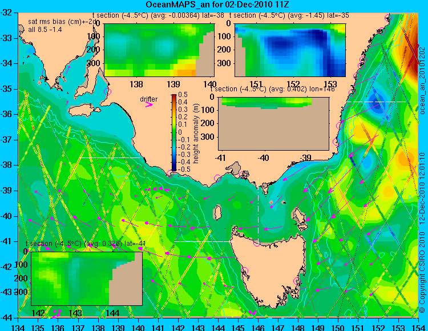Open the lat=-41 temperature section inset
Image resolution: width=428 pixels, height=331 pixels.
click(87, 278)
